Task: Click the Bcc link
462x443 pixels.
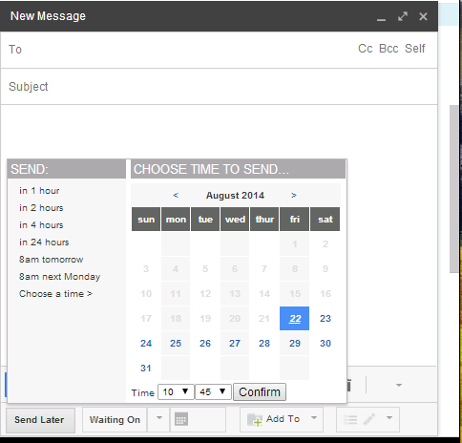Action: click(388, 49)
